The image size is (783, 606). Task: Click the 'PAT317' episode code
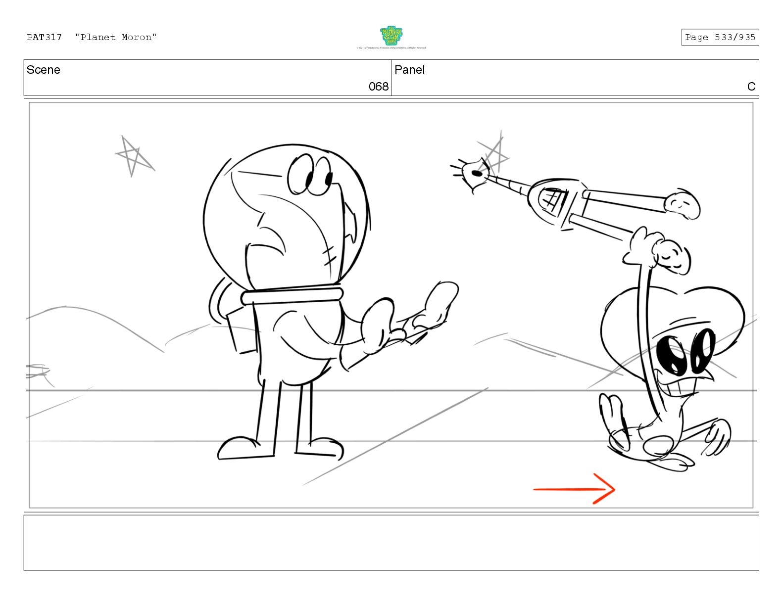pyautogui.click(x=45, y=37)
